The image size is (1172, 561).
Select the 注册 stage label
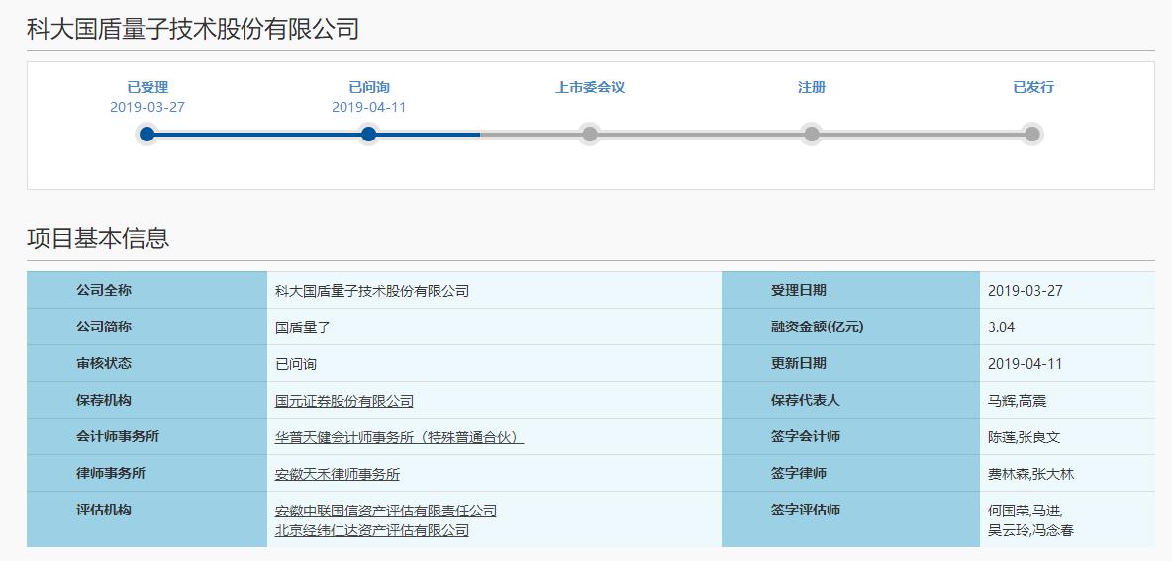pos(811,87)
